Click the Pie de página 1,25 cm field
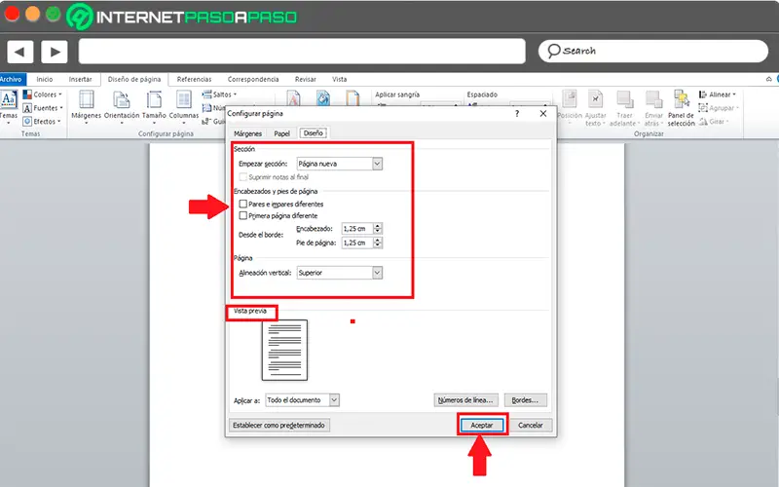Viewport: 779px width, 487px height. pos(357,243)
